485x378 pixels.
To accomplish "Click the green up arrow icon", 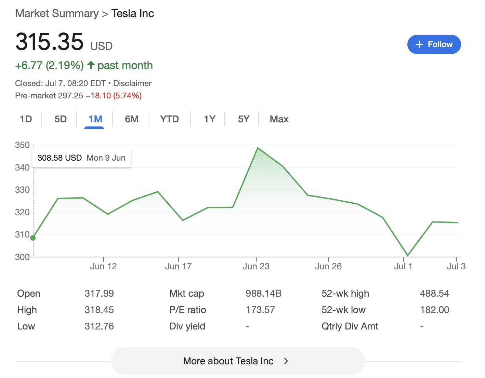I will [x=91, y=65].
